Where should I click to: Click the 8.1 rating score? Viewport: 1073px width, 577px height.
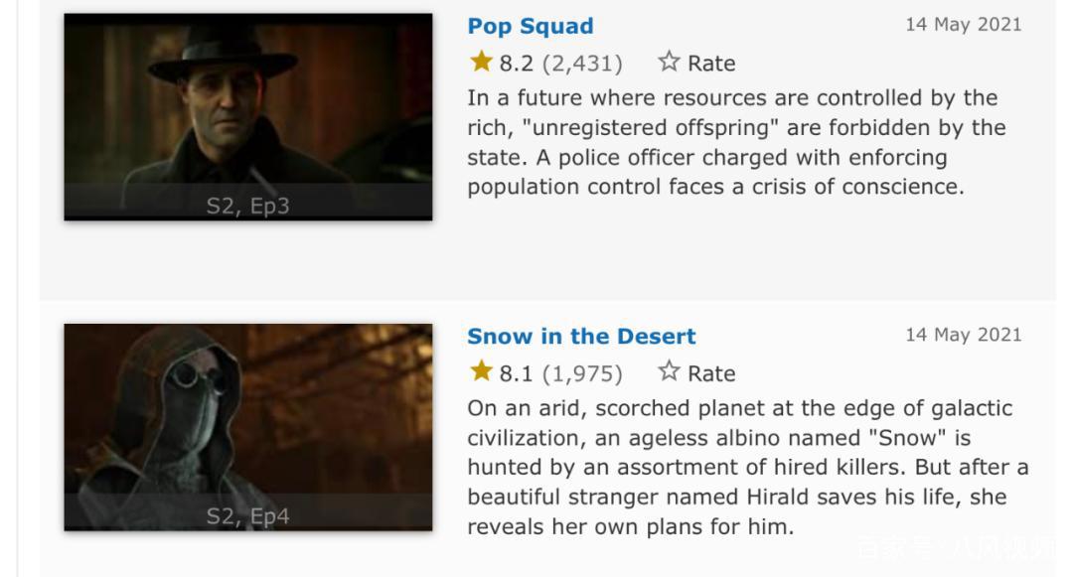516,373
